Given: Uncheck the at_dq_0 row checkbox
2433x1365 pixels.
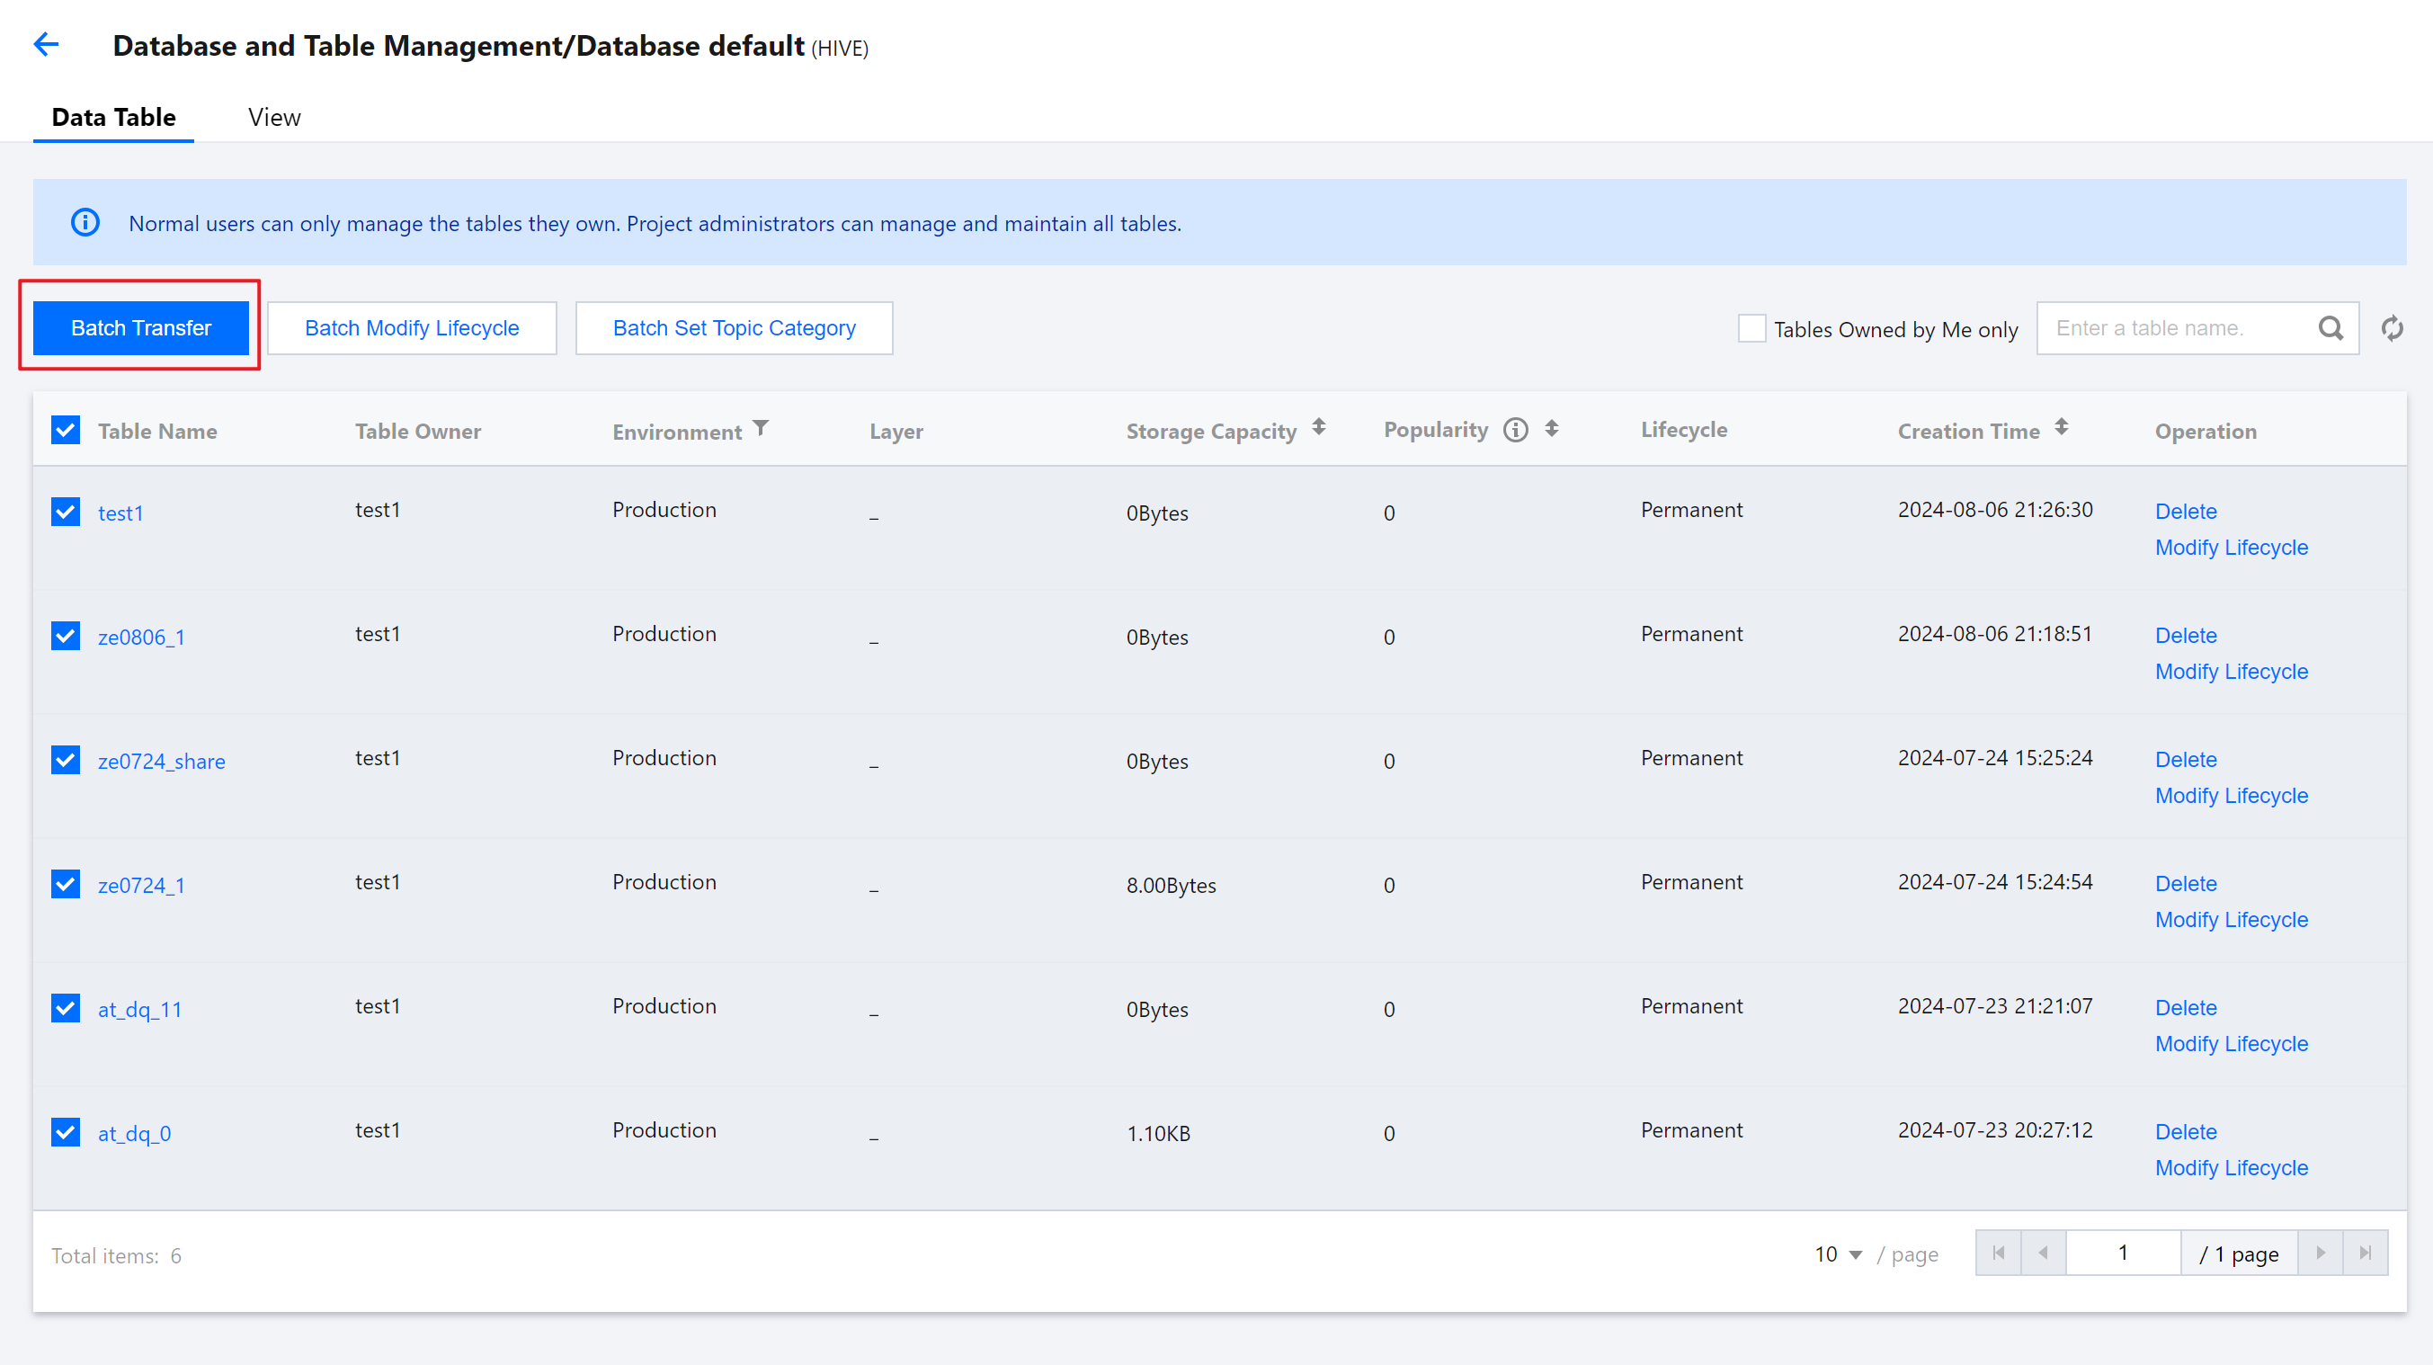Looking at the screenshot, I should pyautogui.click(x=65, y=1133).
